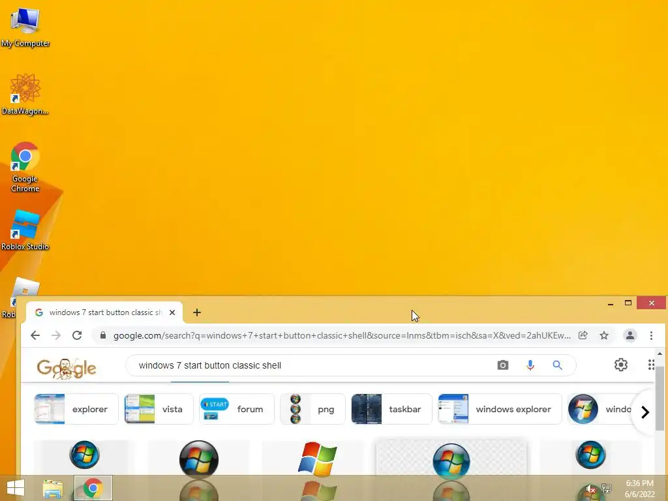
Task: Show more filter chips with right chevron
Action: (645, 412)
